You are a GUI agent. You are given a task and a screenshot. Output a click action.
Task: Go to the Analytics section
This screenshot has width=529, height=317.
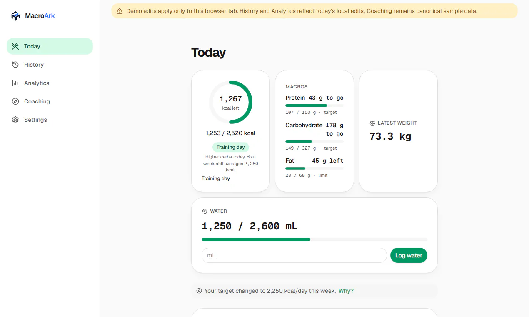(x=50, y=83)
